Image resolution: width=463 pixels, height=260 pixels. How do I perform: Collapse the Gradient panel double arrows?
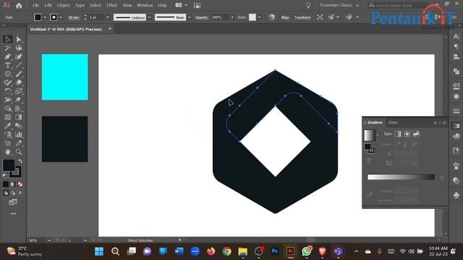point(436,123)
